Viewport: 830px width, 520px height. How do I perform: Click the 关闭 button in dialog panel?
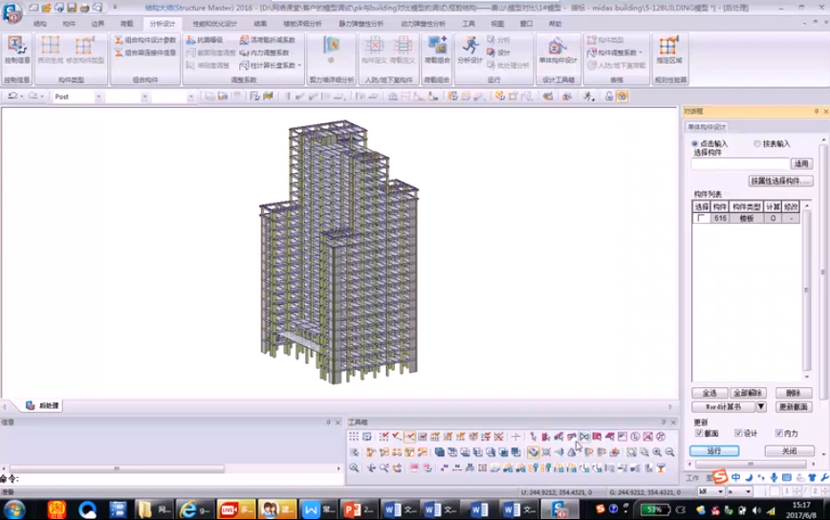[789, 451]
